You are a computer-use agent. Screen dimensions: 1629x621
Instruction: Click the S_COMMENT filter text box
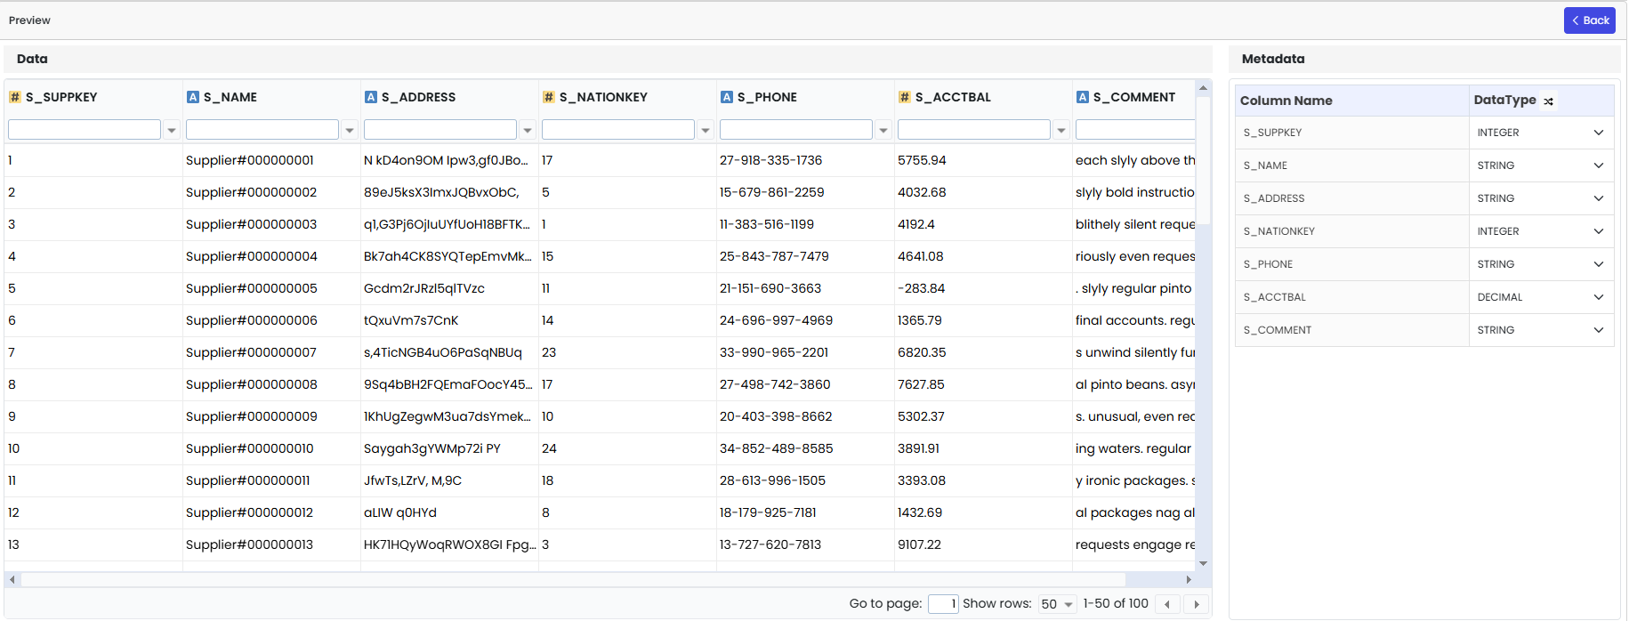(x=1135, y=130)
